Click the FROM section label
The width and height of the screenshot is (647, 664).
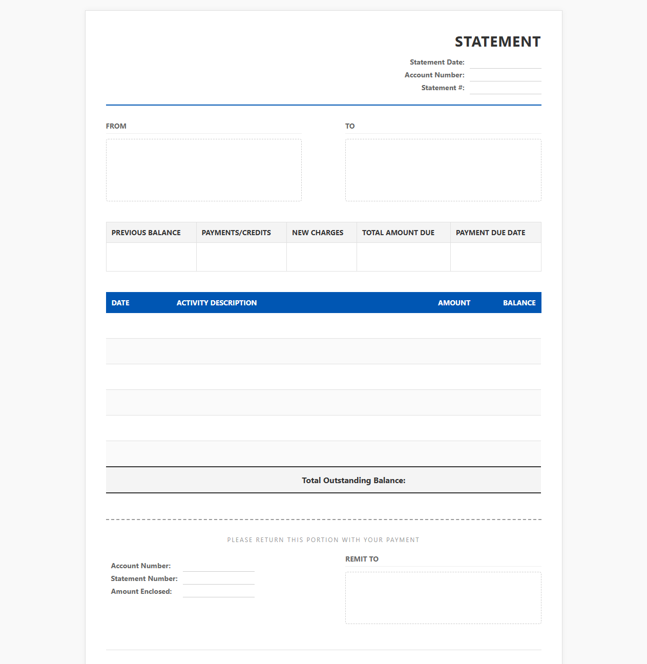coord(116,126)
